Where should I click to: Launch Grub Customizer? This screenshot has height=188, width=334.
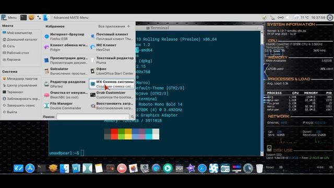point(112,95)
